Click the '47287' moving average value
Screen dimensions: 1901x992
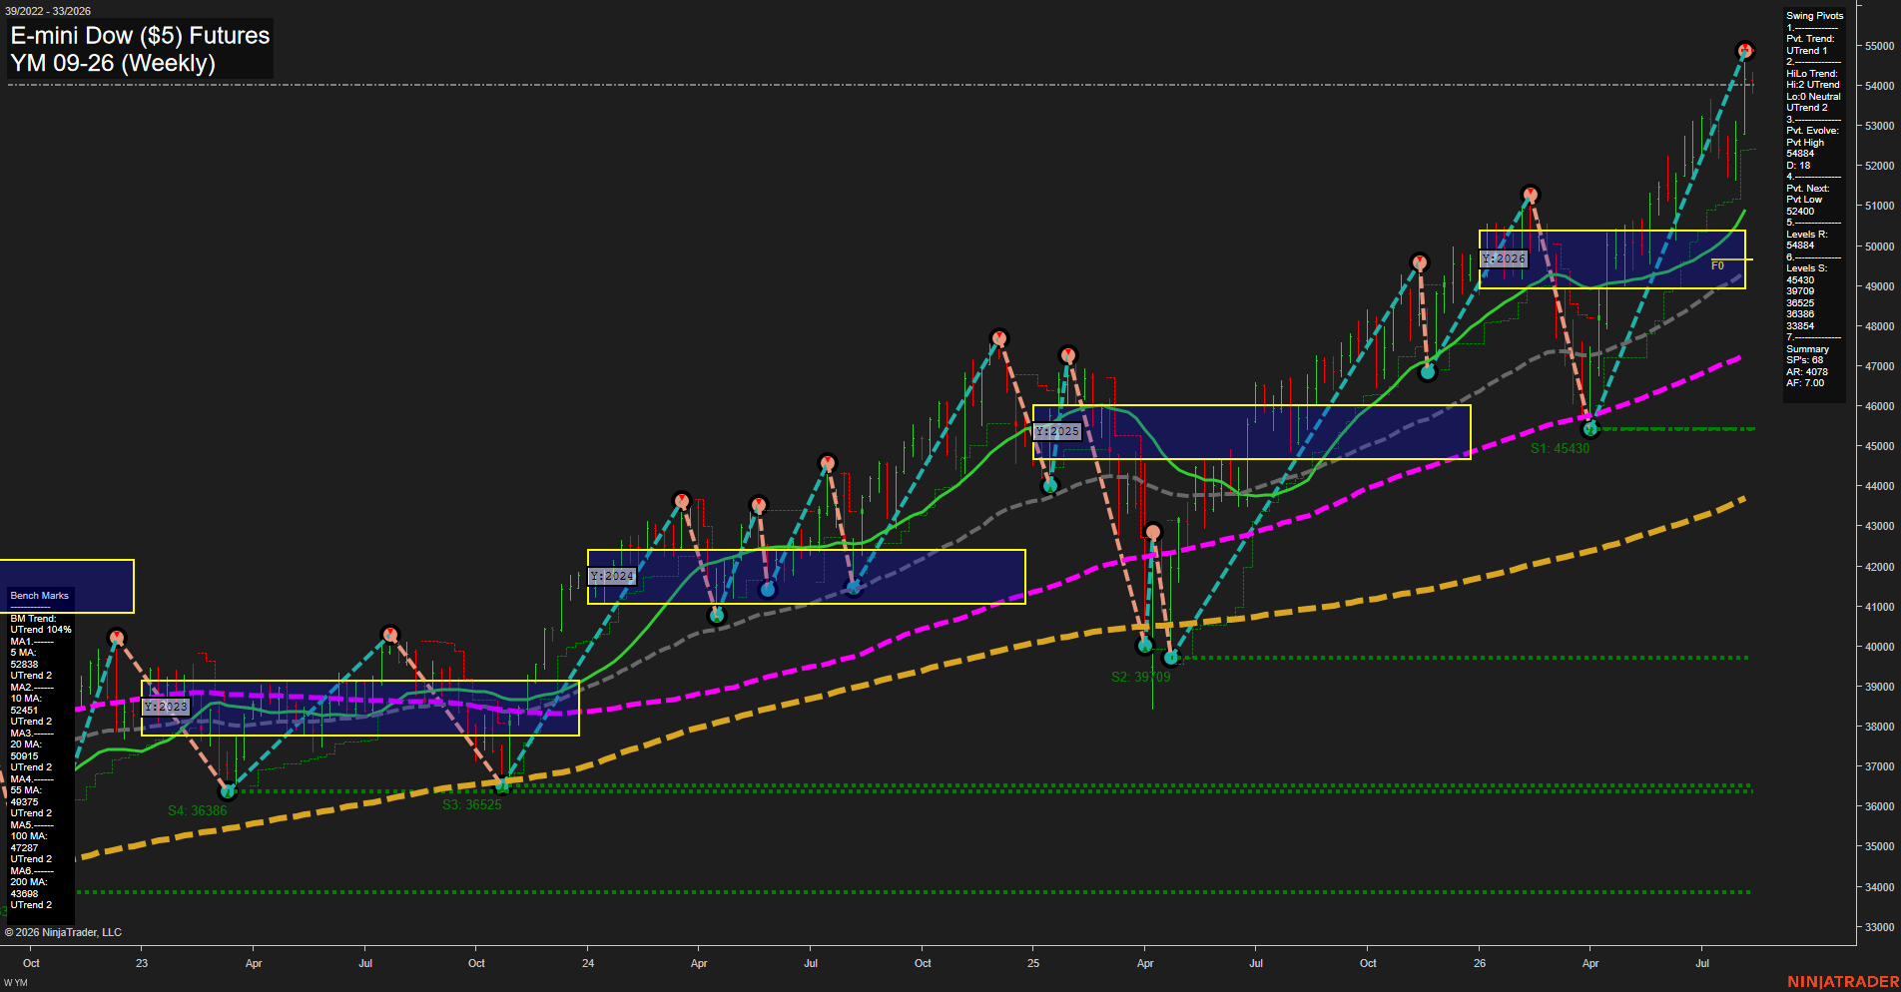(x=24, y=848)
